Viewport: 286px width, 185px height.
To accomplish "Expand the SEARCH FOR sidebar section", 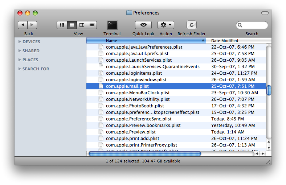I will (20, 69).
